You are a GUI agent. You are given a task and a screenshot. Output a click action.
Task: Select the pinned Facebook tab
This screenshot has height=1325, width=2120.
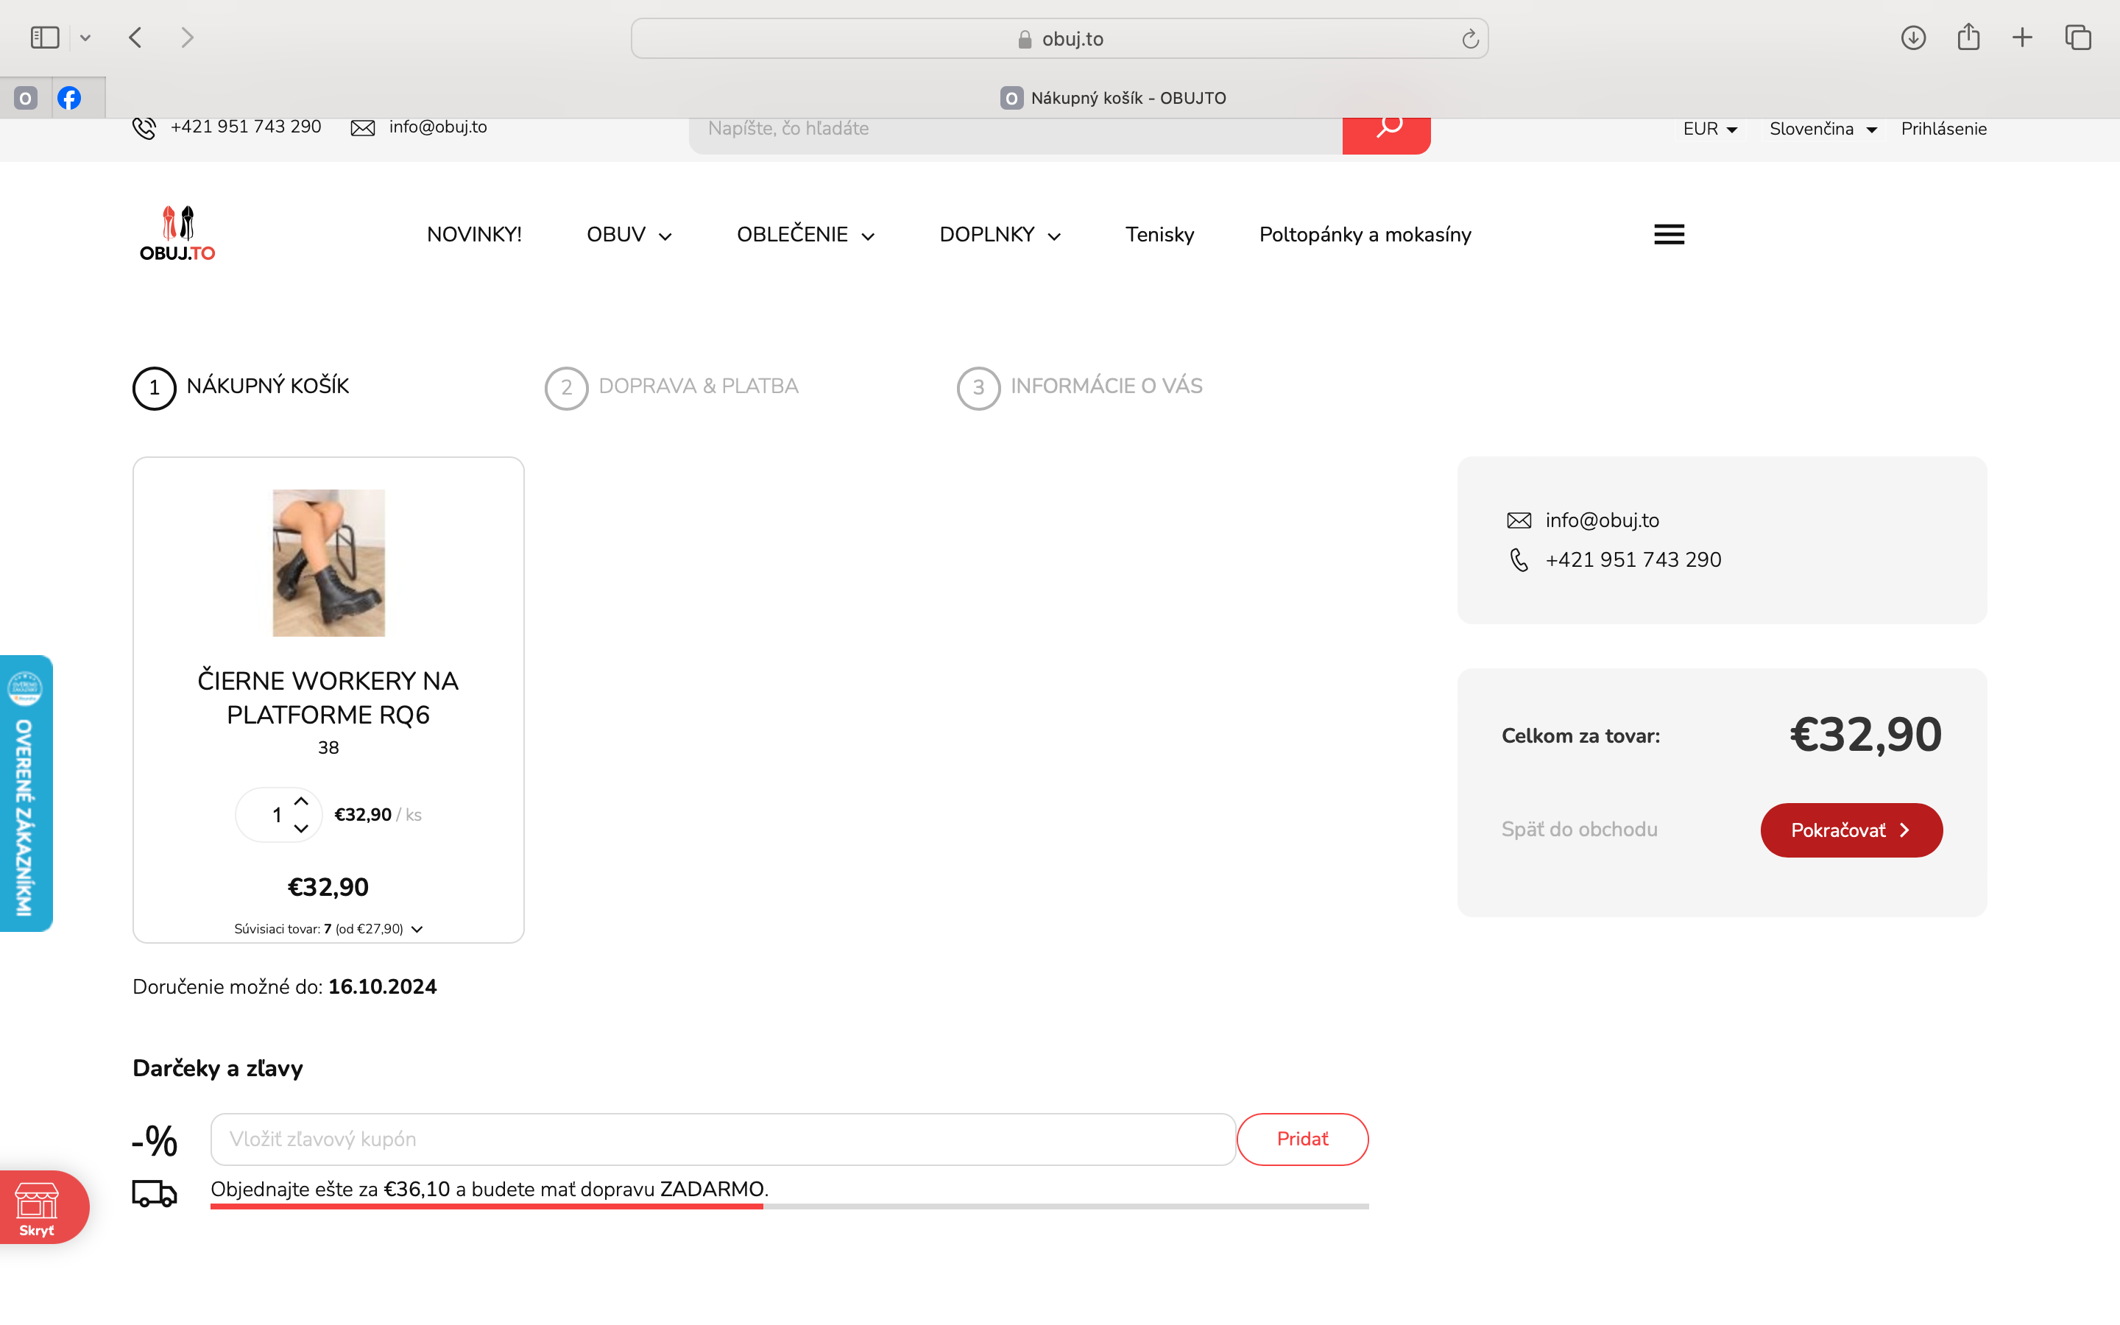69,98
